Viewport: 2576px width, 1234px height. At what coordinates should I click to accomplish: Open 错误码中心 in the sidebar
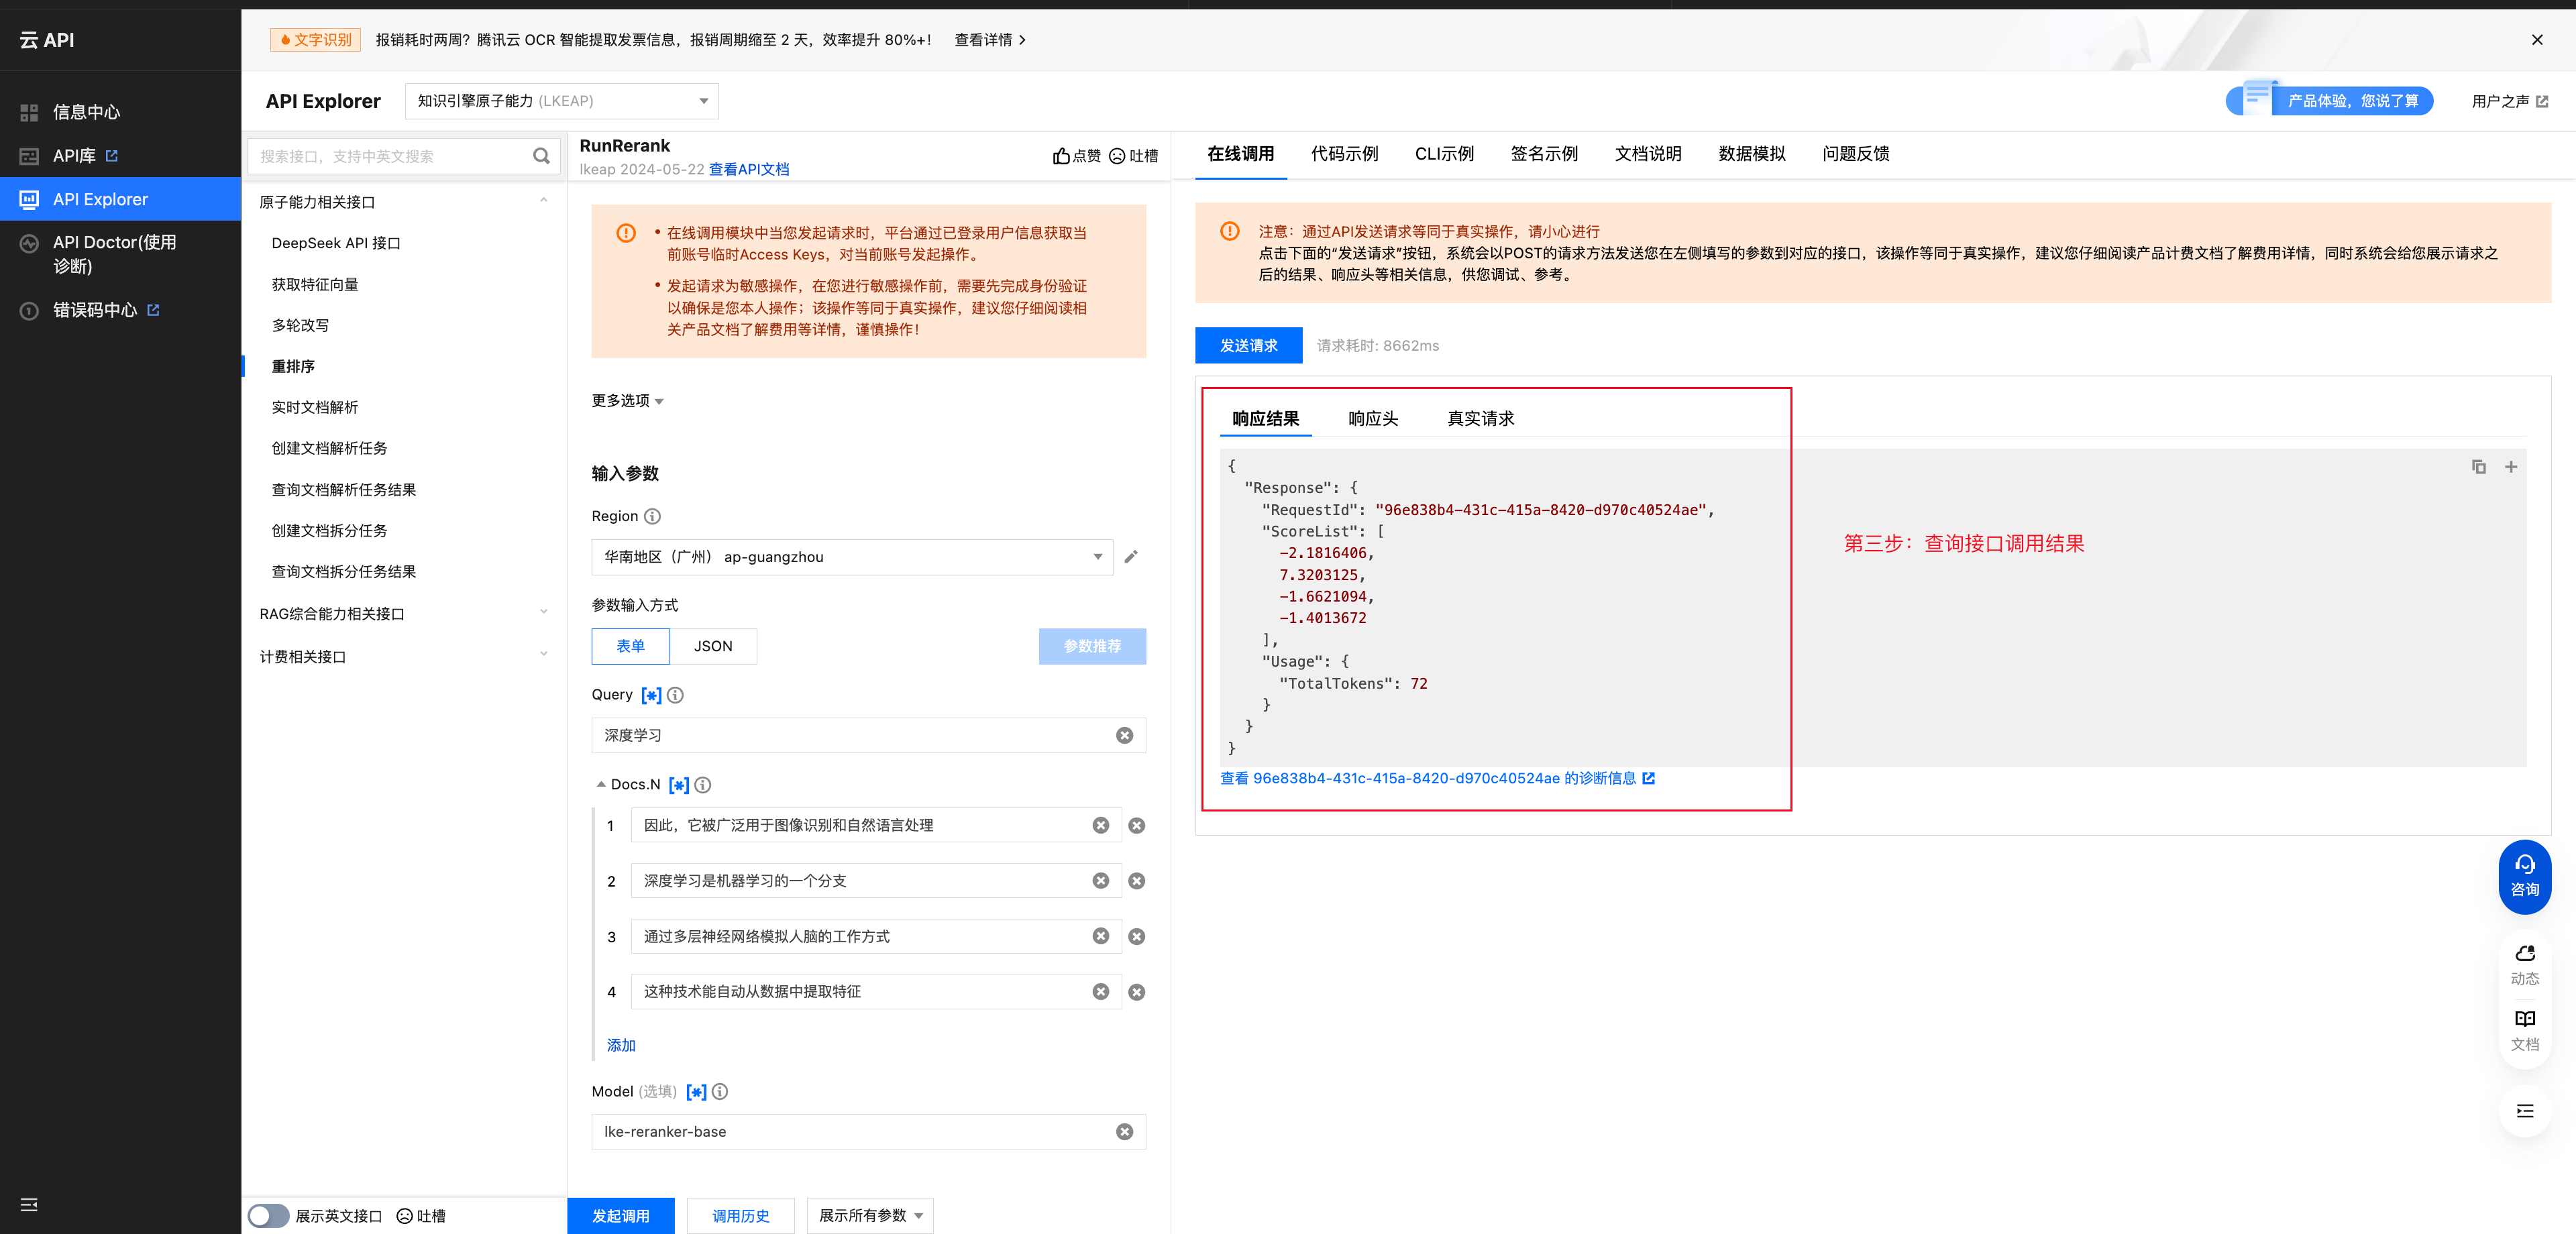(x=94, y=310)
